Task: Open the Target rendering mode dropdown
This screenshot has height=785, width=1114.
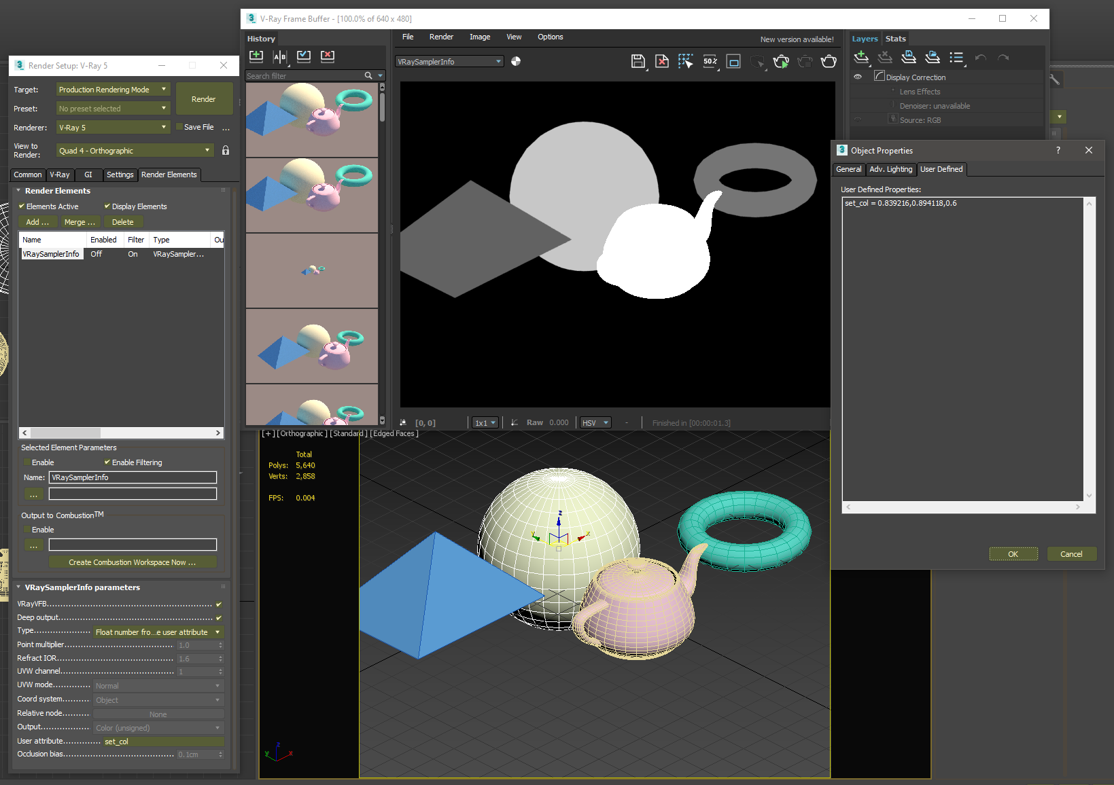Action: pos(113,90)
